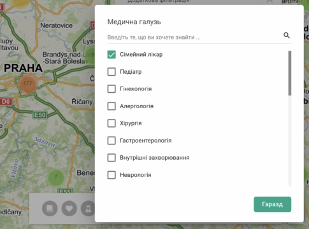
Task: Click the Říčany town label on map
Action: coord(82,102)
